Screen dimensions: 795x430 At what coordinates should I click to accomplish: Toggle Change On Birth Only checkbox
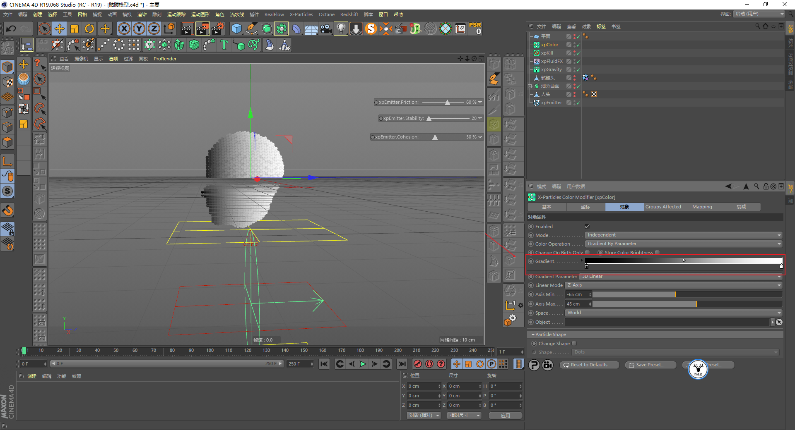587,252
